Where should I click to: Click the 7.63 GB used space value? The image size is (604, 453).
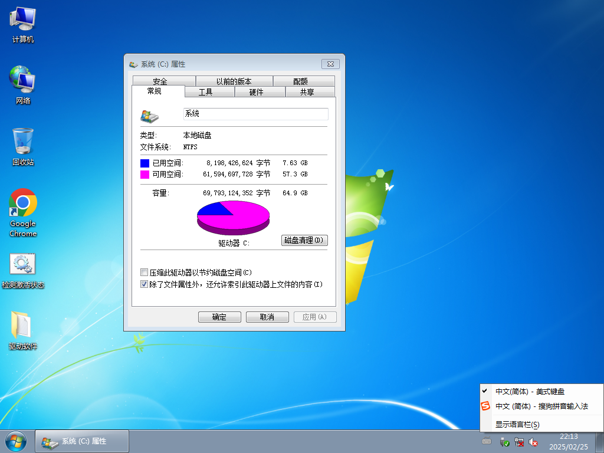(295, 163)
